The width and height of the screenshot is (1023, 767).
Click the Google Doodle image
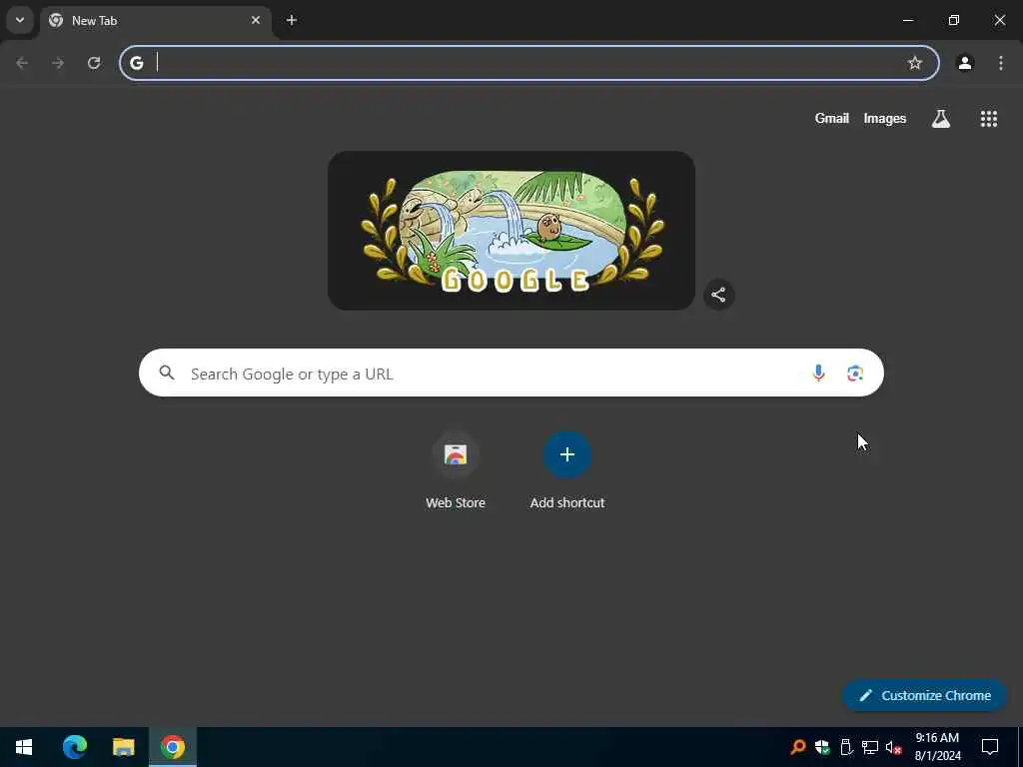pos(511,231)
